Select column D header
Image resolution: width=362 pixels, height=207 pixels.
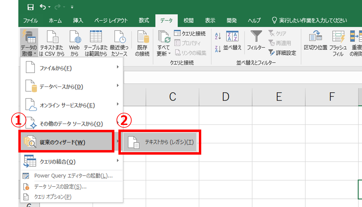pos(226,97)
